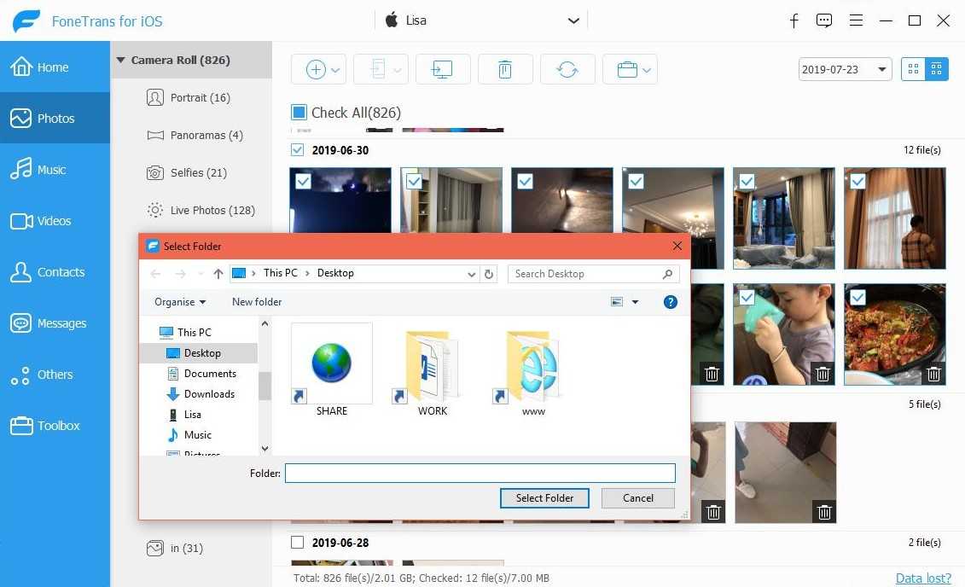Open the Organise dropdown menu

[x=180, y=302]
